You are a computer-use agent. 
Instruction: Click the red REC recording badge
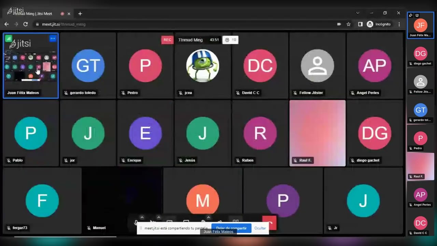(167, 40)
